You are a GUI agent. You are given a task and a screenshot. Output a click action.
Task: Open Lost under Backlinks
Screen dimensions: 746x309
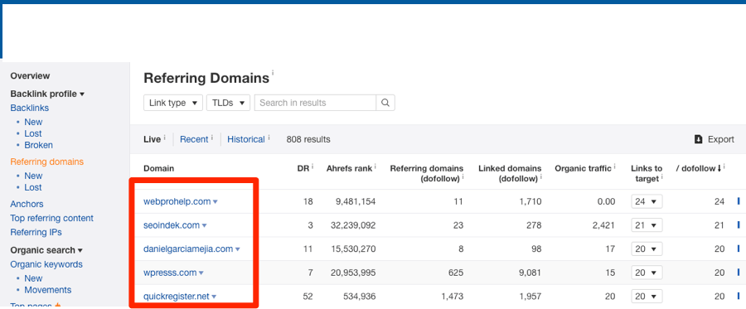tap(33, 133)
